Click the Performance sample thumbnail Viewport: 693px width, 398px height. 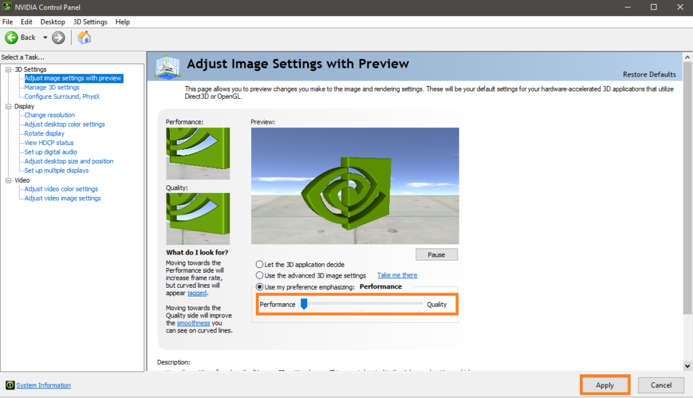coord(198,154)
